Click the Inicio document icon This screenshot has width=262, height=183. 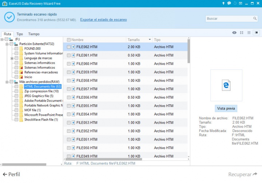click(21, 77)
